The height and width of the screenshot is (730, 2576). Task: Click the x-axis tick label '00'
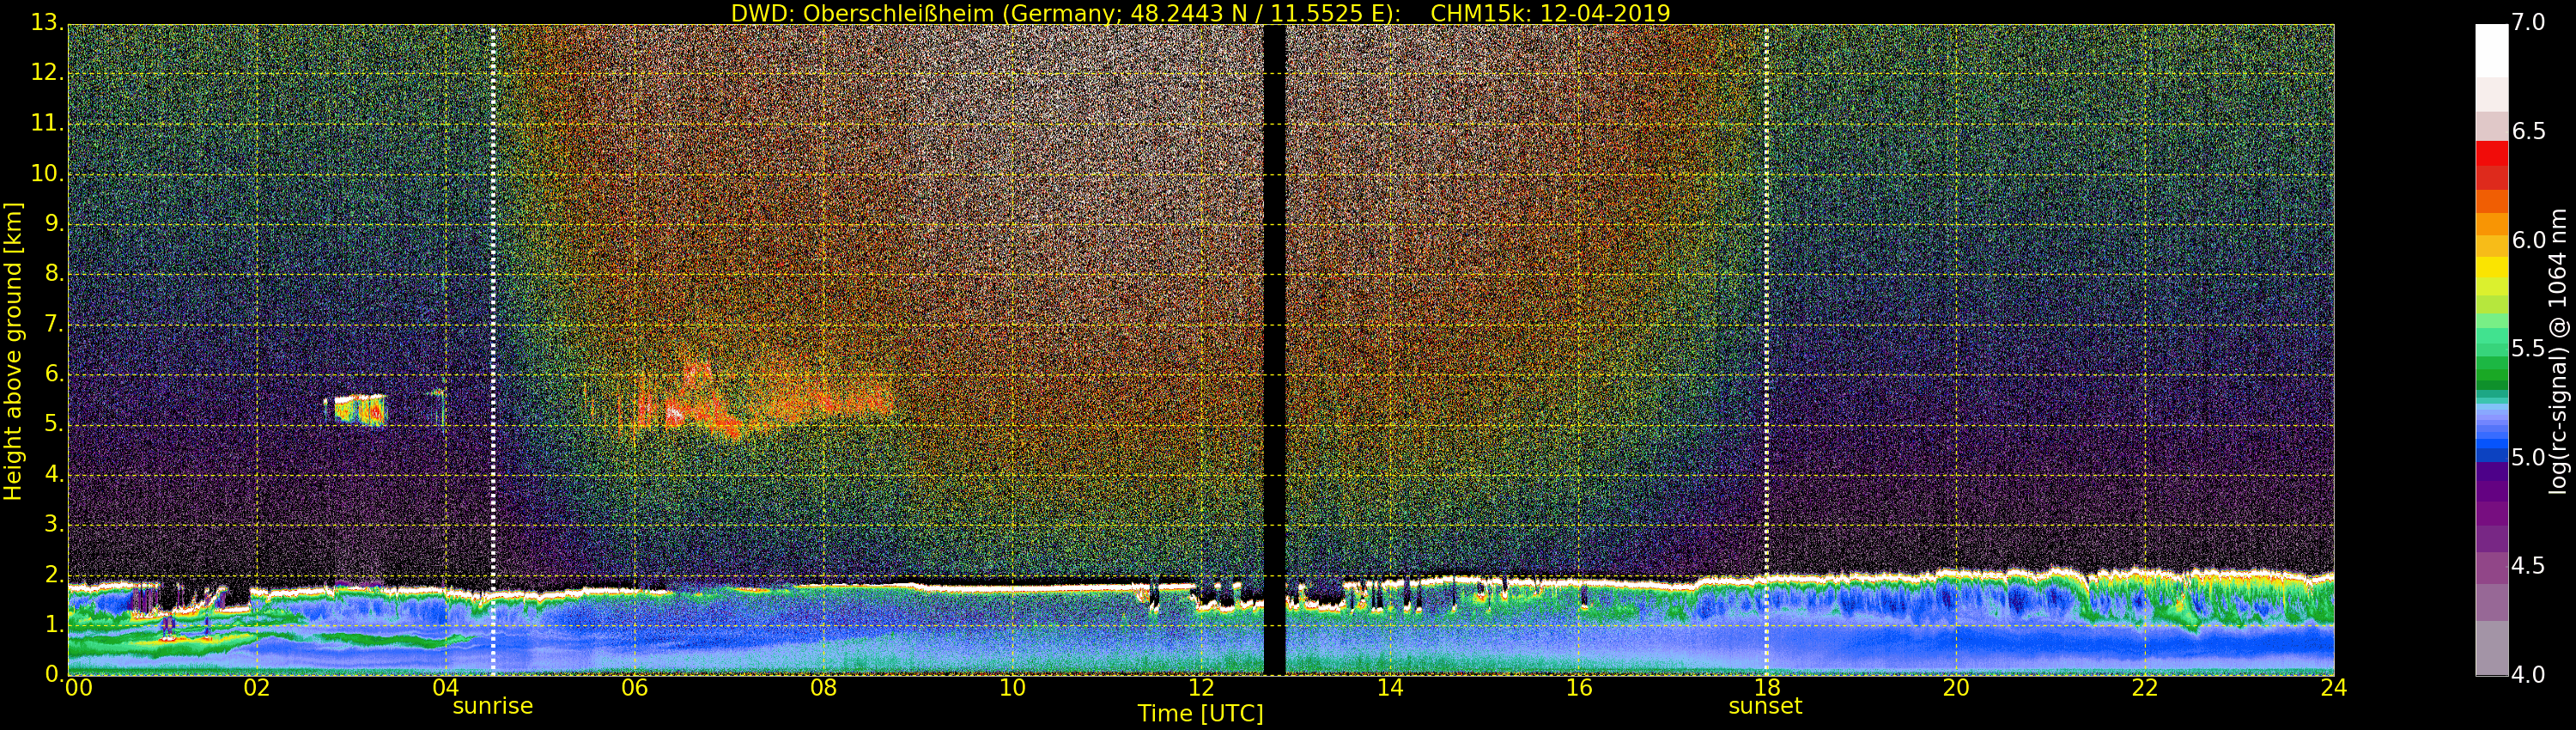click(x=78, y=688)
